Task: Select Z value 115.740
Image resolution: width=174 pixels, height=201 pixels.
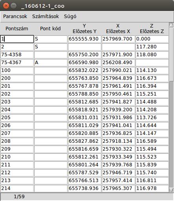Action: pos(152,173)
